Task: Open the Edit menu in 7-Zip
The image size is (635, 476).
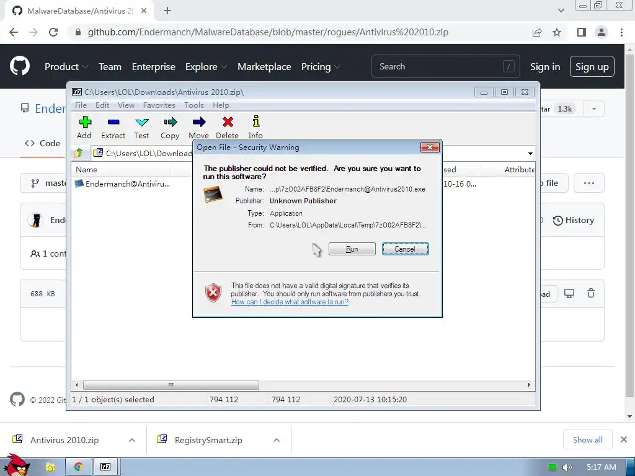Action: click(102, 105)
